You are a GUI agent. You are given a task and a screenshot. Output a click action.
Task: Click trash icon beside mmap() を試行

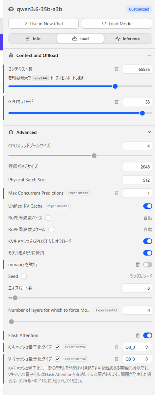coord(138,264)
